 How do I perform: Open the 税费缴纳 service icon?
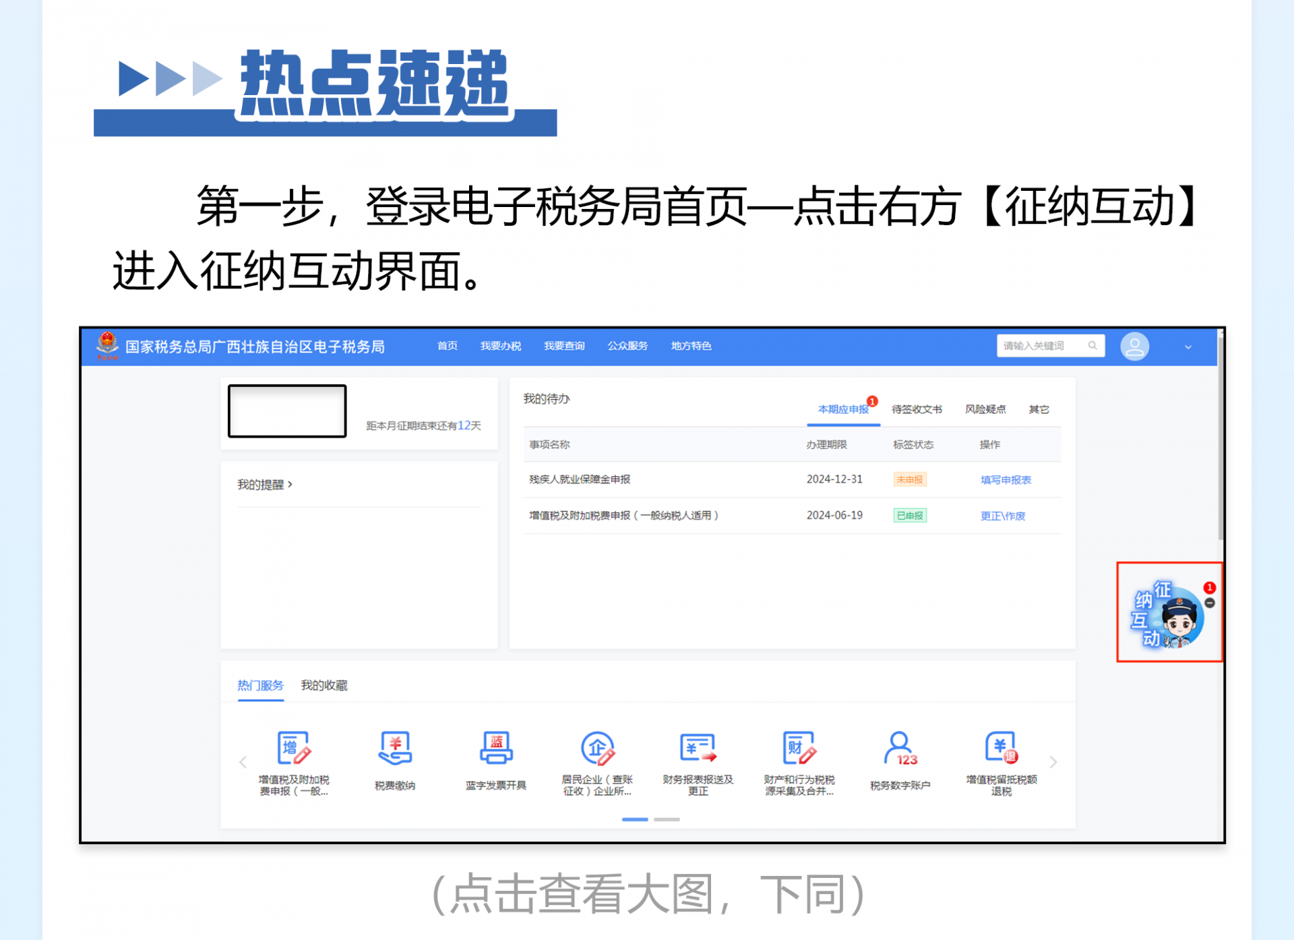(x=395, y=748)
